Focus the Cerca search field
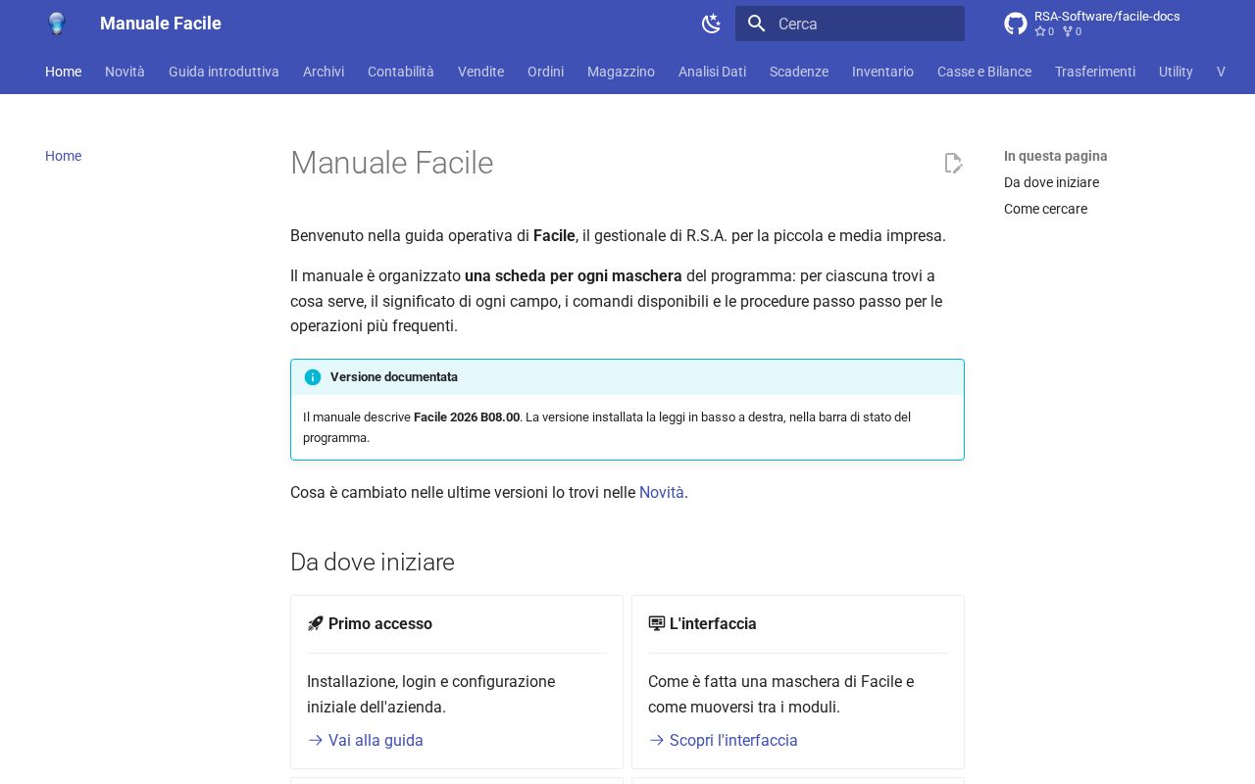This screenshot has width=1255, height=784. pyautogui.click(x=850, y=24)
